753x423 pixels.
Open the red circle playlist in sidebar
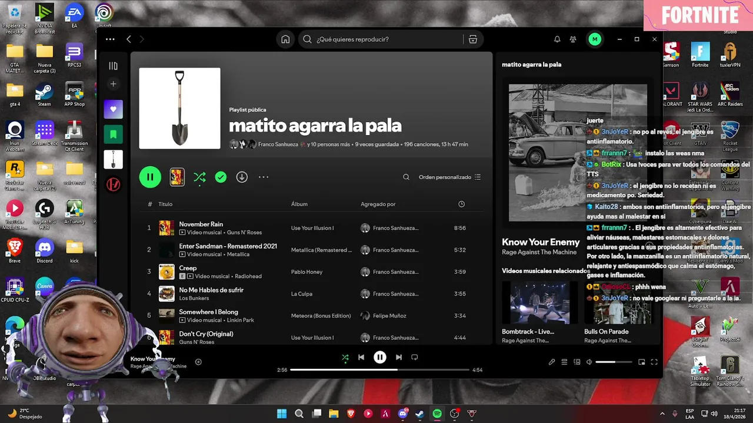pyautogui.click(x=114, y=184)
